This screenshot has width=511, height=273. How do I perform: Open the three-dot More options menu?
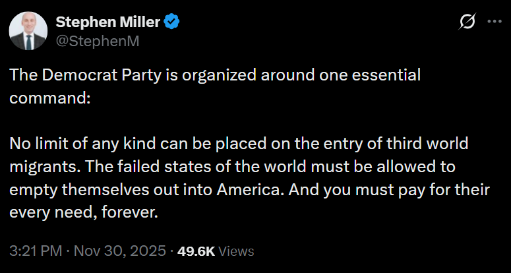point(494,22)
